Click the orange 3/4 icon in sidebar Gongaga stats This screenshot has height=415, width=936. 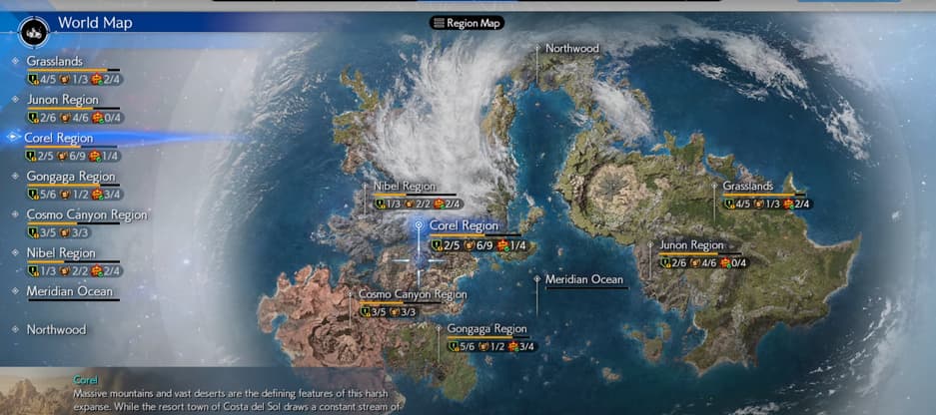97,195
